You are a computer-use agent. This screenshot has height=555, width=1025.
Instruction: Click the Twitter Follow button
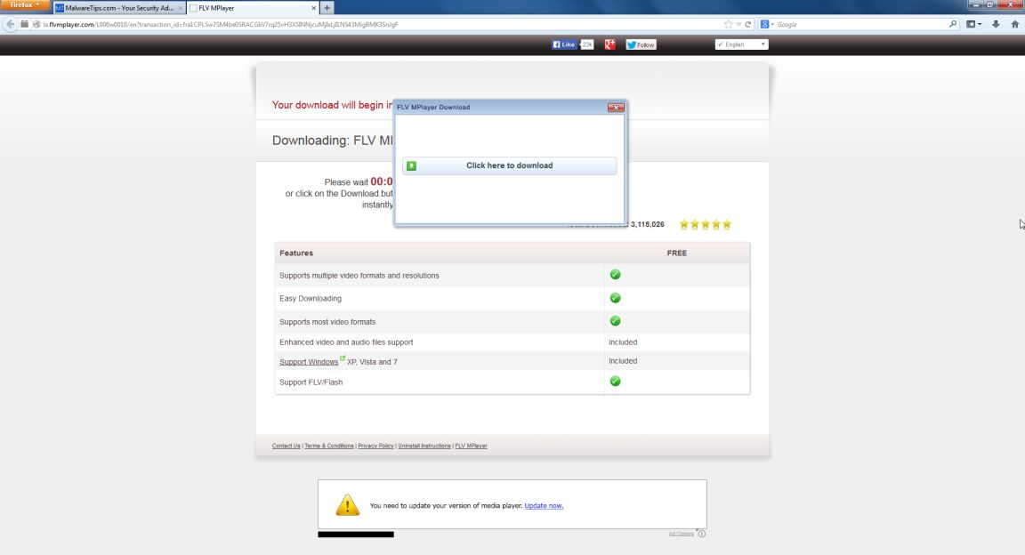pos(641,44)
